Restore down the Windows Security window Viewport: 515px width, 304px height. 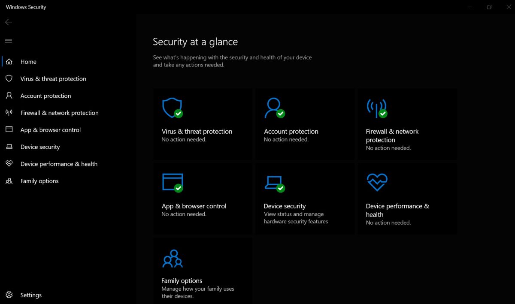tap(489, 7)
